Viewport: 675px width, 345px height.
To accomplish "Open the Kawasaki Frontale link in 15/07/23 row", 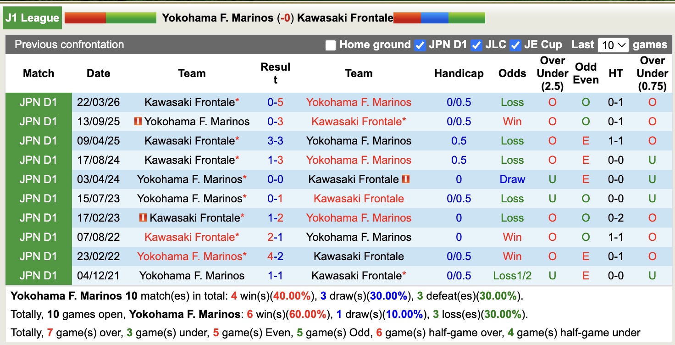I will [359, 198].
